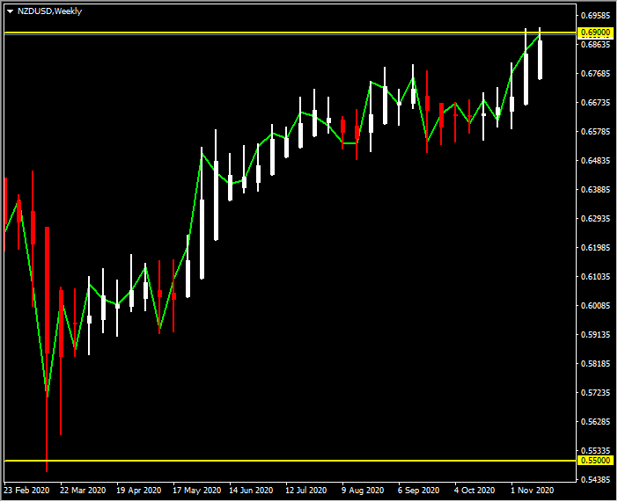Click the 0.62935 price axis label
The height and width of the screenshot is (502, 618).
[596, 218]
